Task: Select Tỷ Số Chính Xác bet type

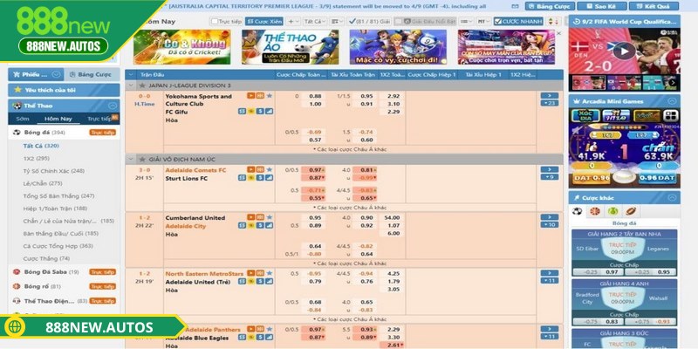Action: [x=53, y=171]
